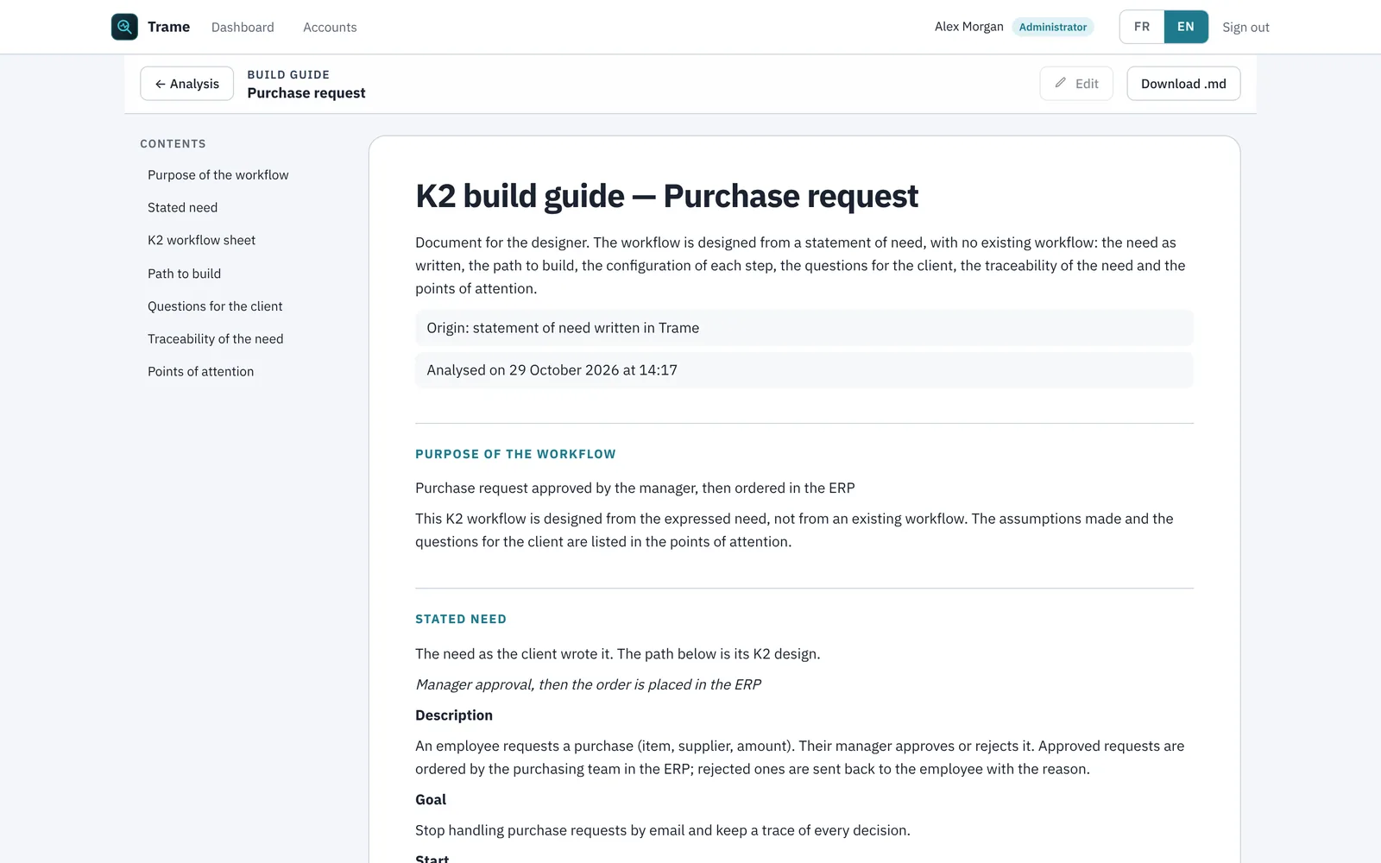
Task: Click the pencil icon on the Edit button
Action: pyautogui.click(x=1061, y=83)
